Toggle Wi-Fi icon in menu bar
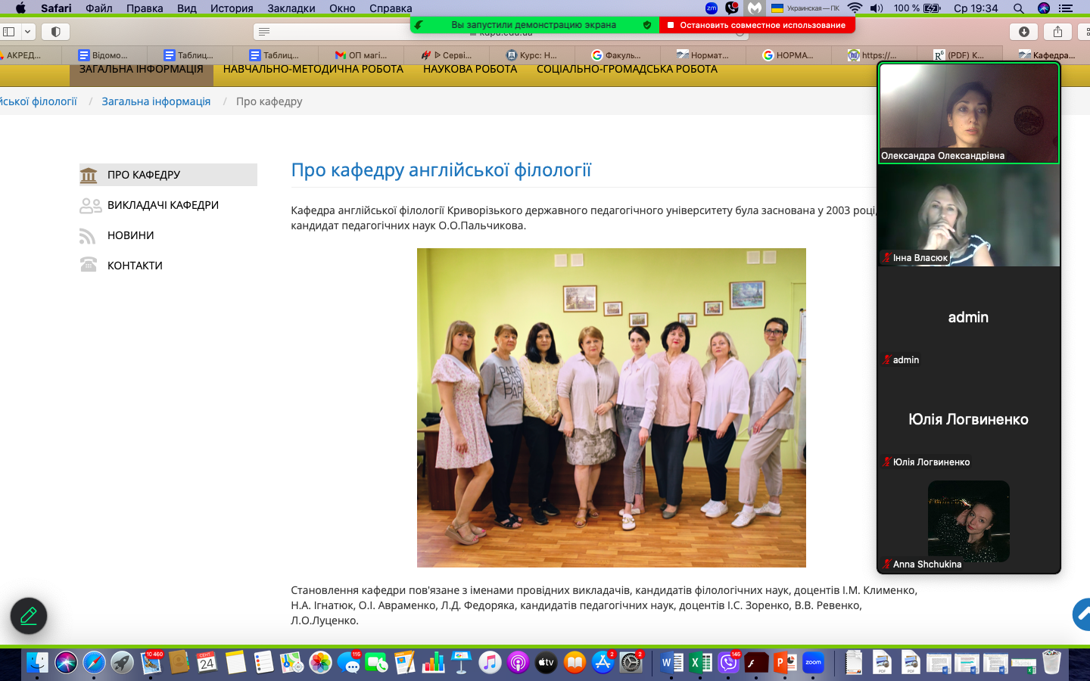 (855, 8)
